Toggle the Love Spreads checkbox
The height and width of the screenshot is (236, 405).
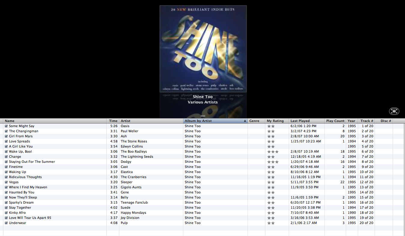[6, 141]
